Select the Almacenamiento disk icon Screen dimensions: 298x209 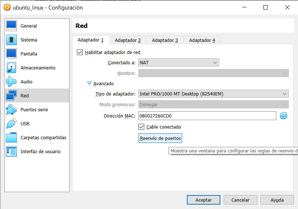pyautogui.click(x=11, y=68)
